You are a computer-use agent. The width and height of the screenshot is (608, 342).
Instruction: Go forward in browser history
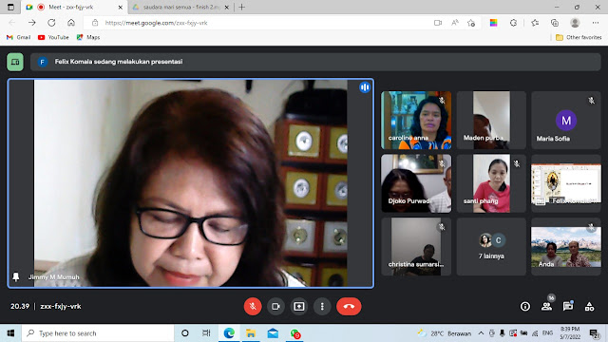pyautogui.click(x=31, y=23)
